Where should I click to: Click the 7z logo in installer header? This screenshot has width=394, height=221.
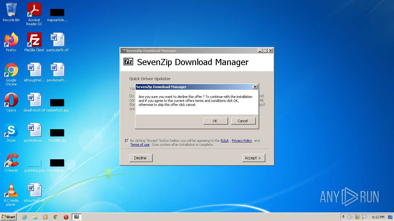click(x=128, y=62)
